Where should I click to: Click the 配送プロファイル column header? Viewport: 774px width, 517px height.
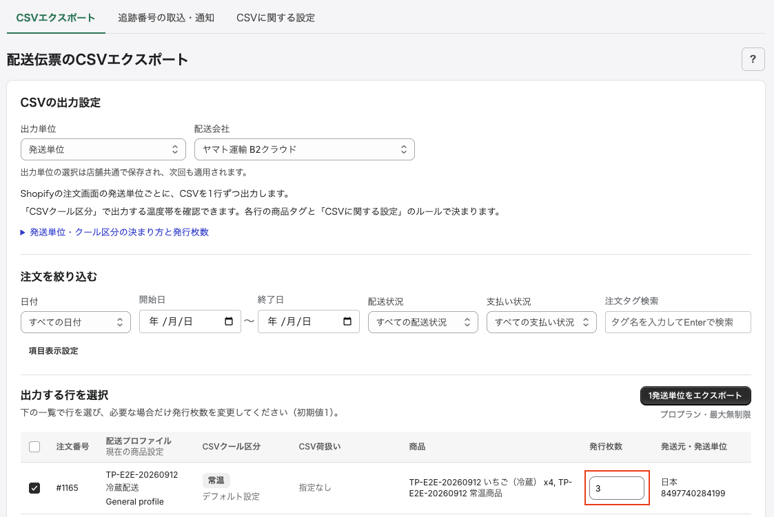point(139,441)
